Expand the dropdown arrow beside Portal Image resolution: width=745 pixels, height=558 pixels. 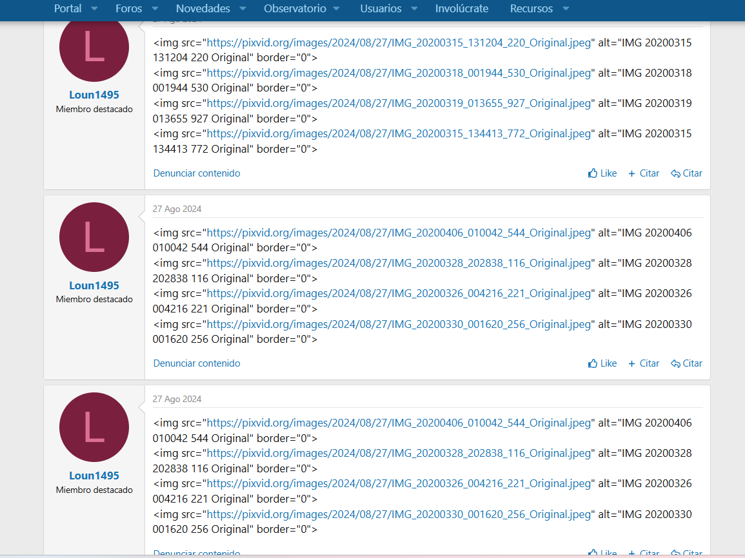pyautogui.click(x=94, y=8)
